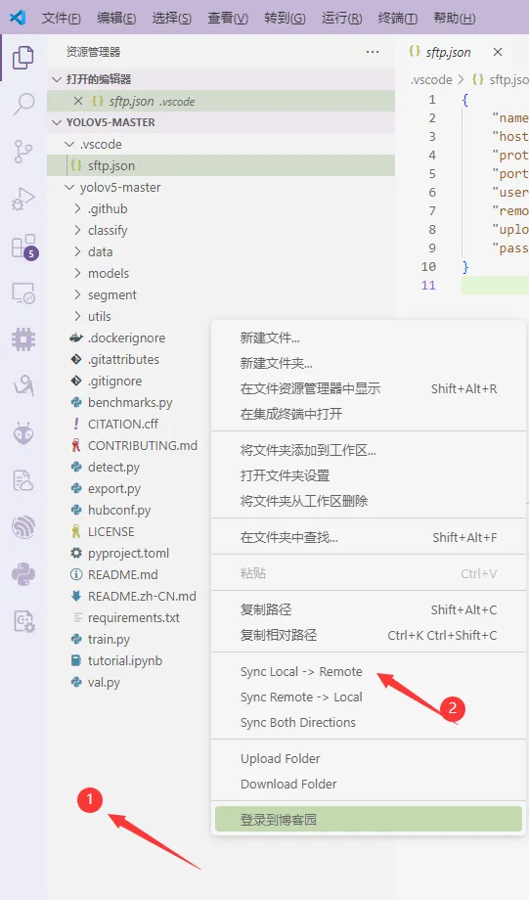Open the Source Control view
529x900 pixels.
(23, 151)
